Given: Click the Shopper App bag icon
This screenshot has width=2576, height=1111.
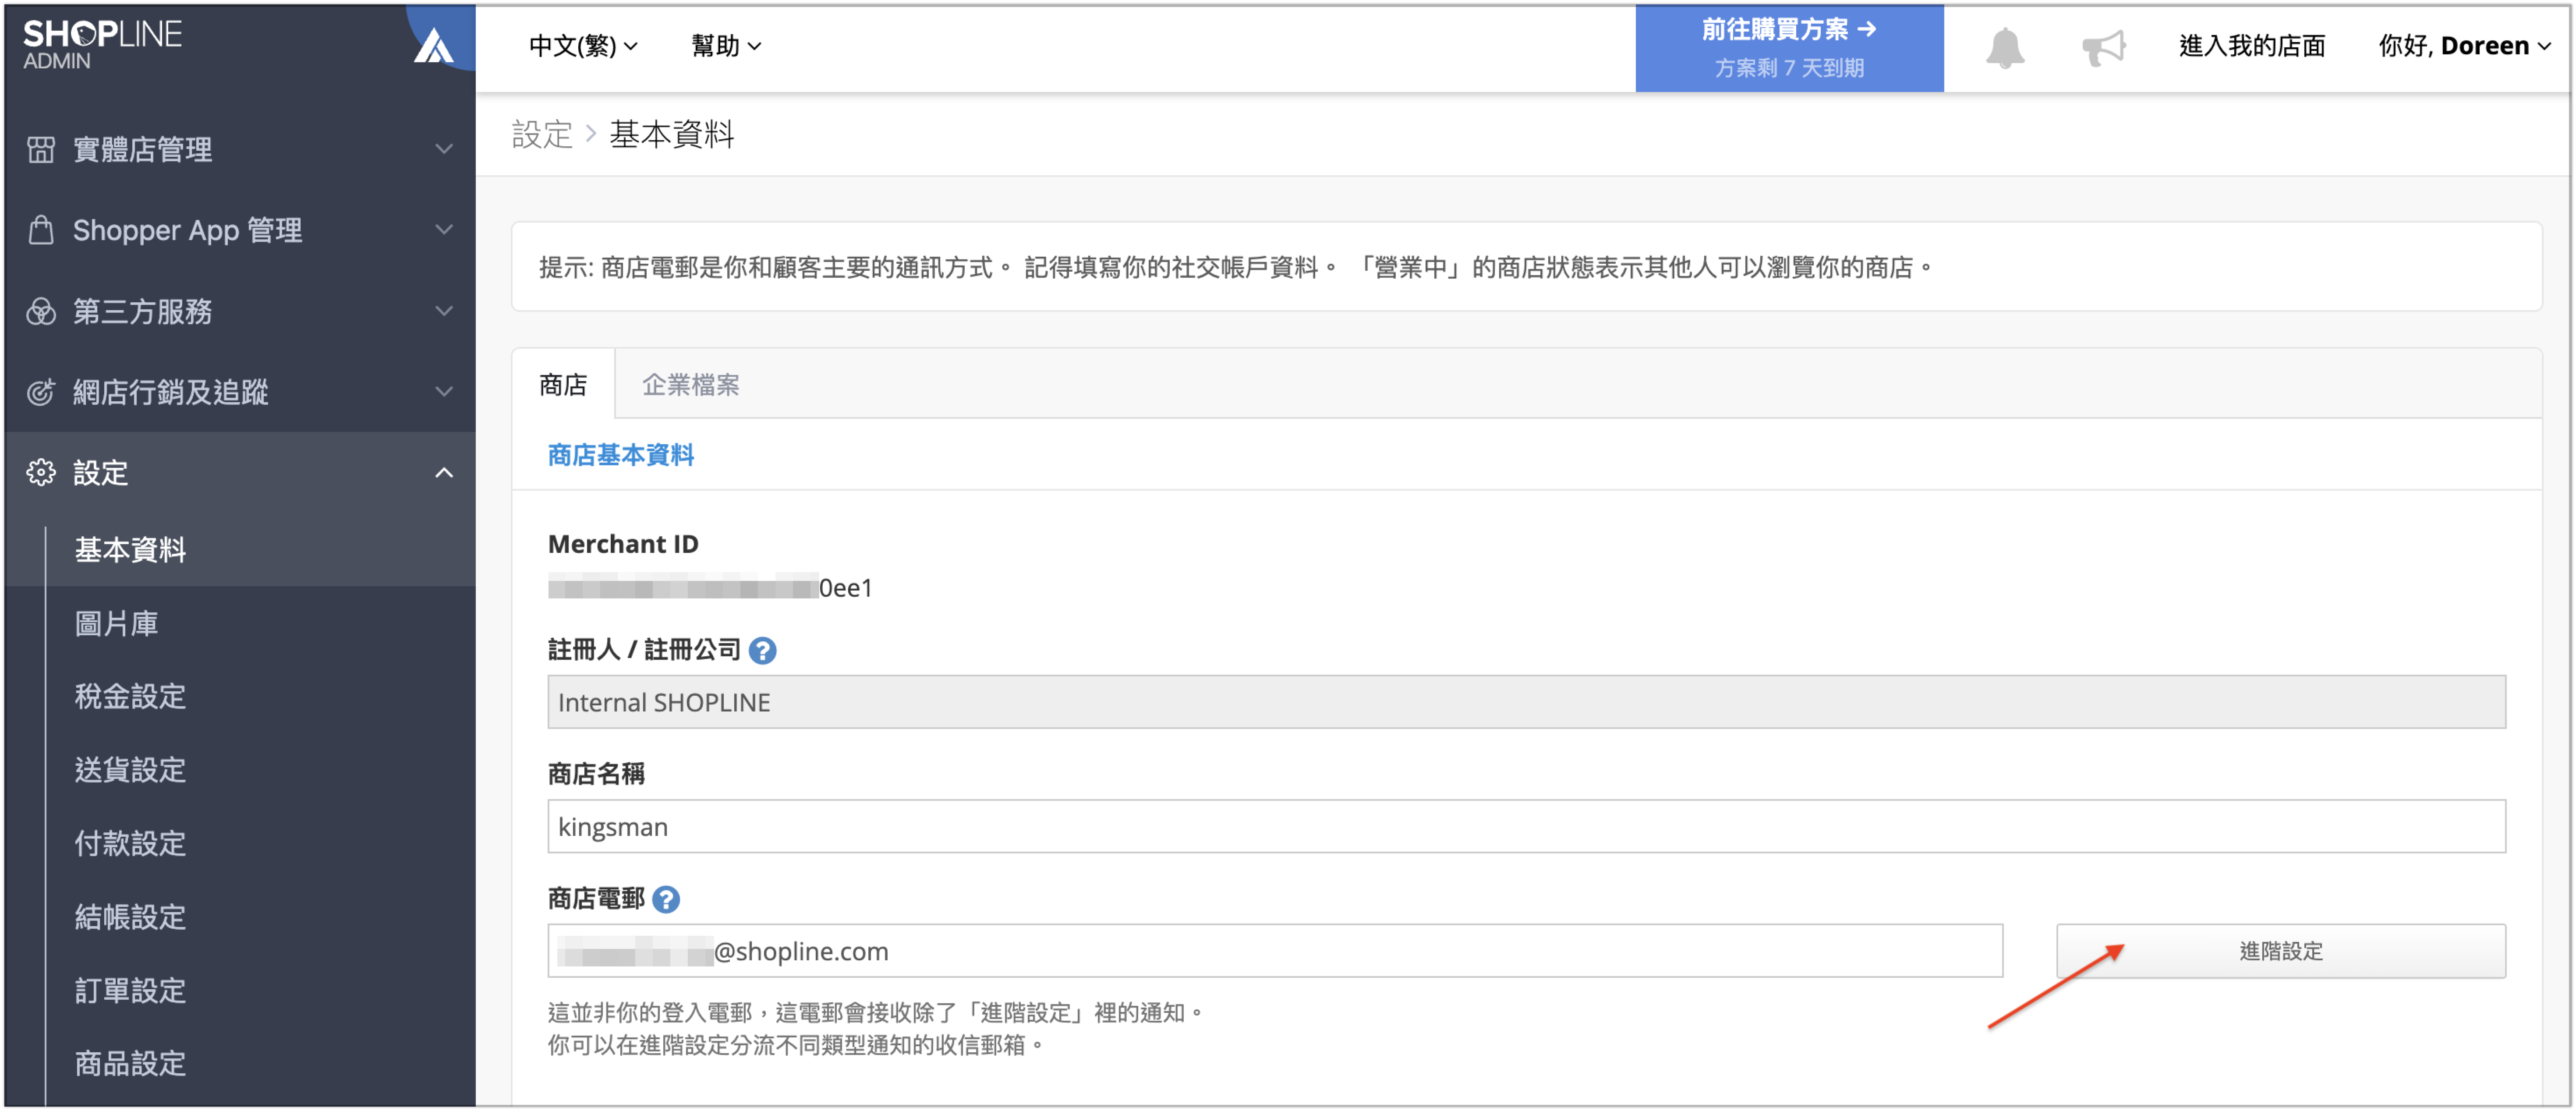Looking at the screenshot, I should [41, 230].
